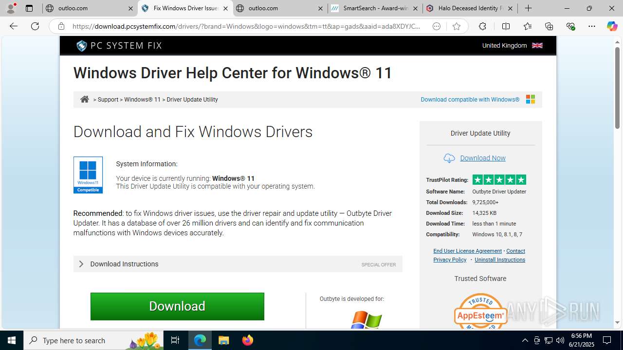
Task: Open the Privacy Policy link
Action: point(450,260)
